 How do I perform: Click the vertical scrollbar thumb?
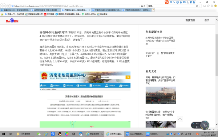pyautogui.click(x=217, y=55)
